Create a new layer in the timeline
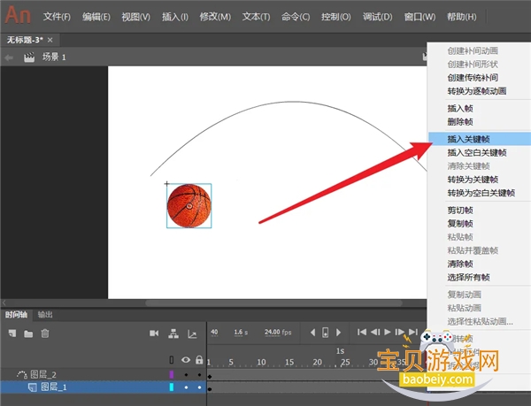Viewport: 531px width, 406px height. click(12, 333)
